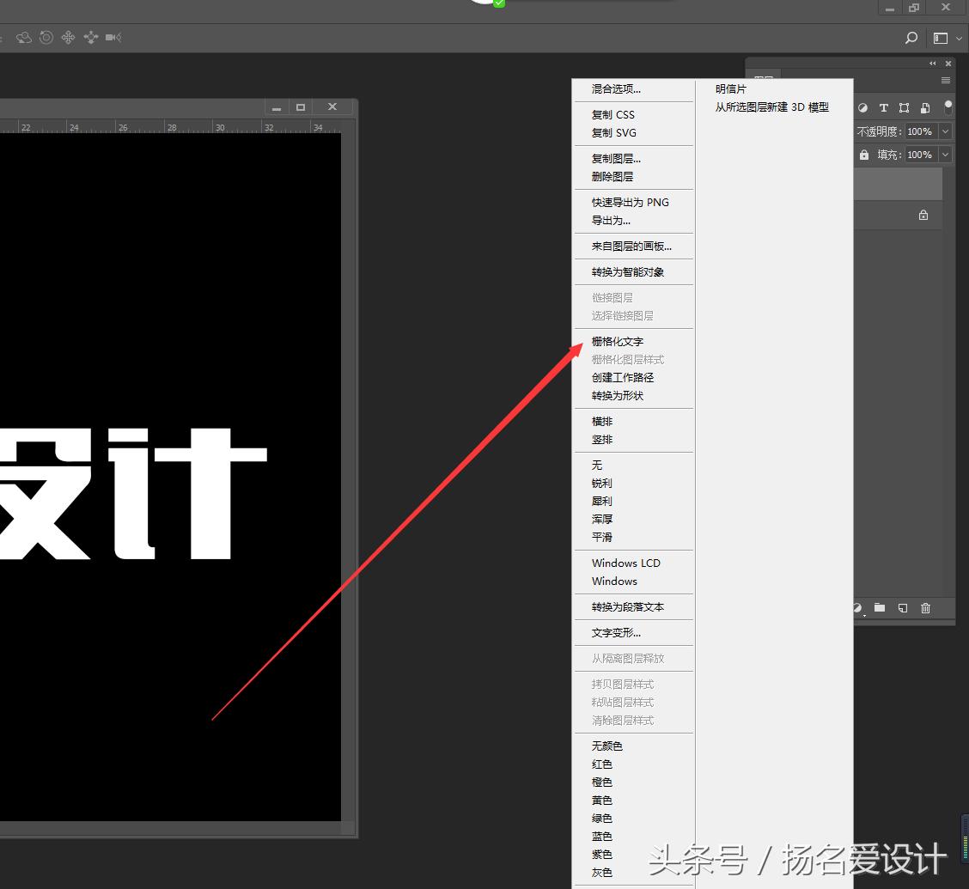Delete the layer using the trash icon

coord(925,608)
